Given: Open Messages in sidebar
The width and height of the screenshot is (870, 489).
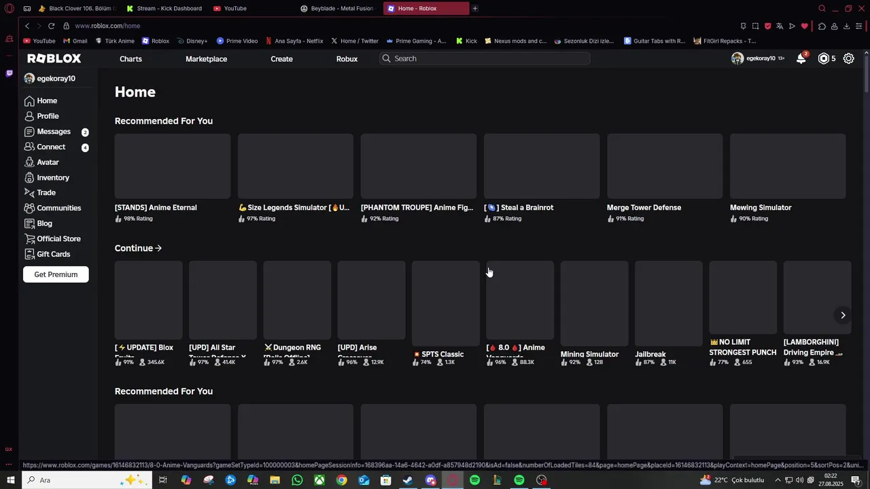Looking at the screenshot, I should pyautogui.click(x=48, y=132).
